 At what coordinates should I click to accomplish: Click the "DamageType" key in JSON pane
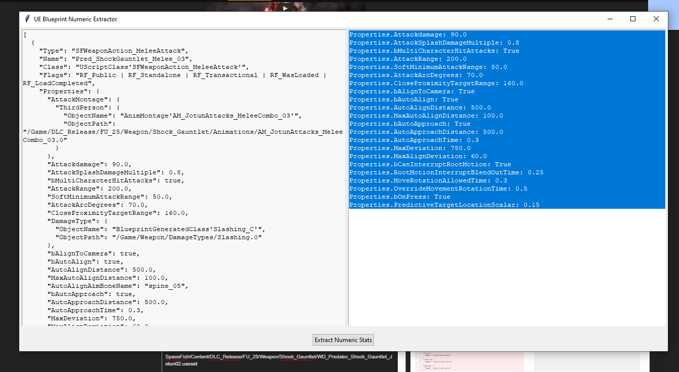[70, 221]
